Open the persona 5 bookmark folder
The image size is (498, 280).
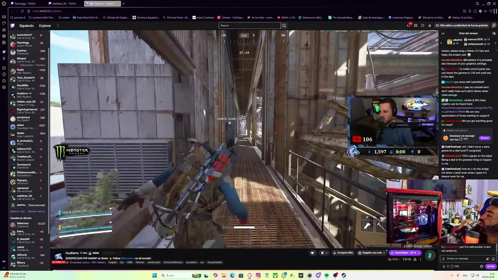(18, 17)
